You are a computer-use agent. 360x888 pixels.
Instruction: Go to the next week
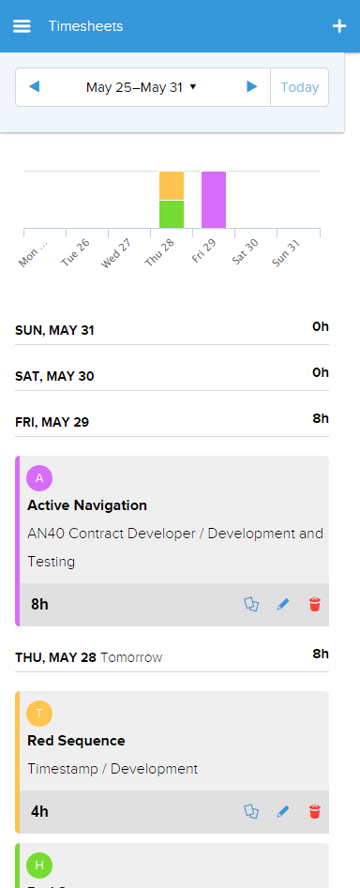252,86
